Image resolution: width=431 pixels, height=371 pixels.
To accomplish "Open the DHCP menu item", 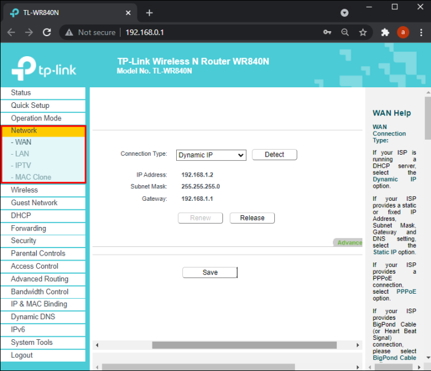I will pyautogui.click(x=43, y=215).
